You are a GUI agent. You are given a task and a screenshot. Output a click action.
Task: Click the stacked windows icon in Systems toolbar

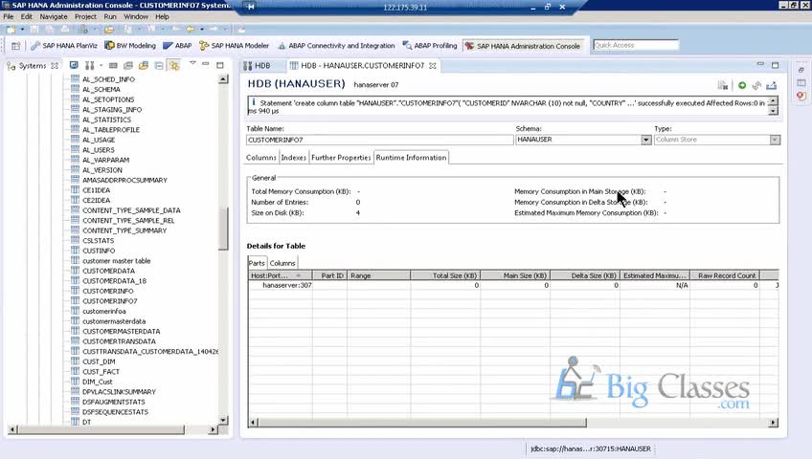[128, 66]
